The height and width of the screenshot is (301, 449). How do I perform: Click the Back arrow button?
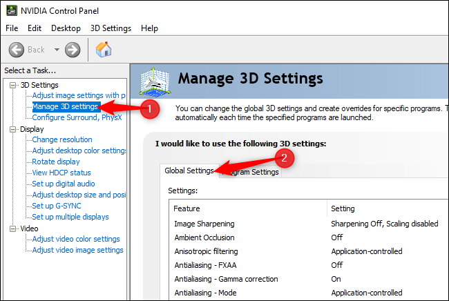tap(17, 49)
